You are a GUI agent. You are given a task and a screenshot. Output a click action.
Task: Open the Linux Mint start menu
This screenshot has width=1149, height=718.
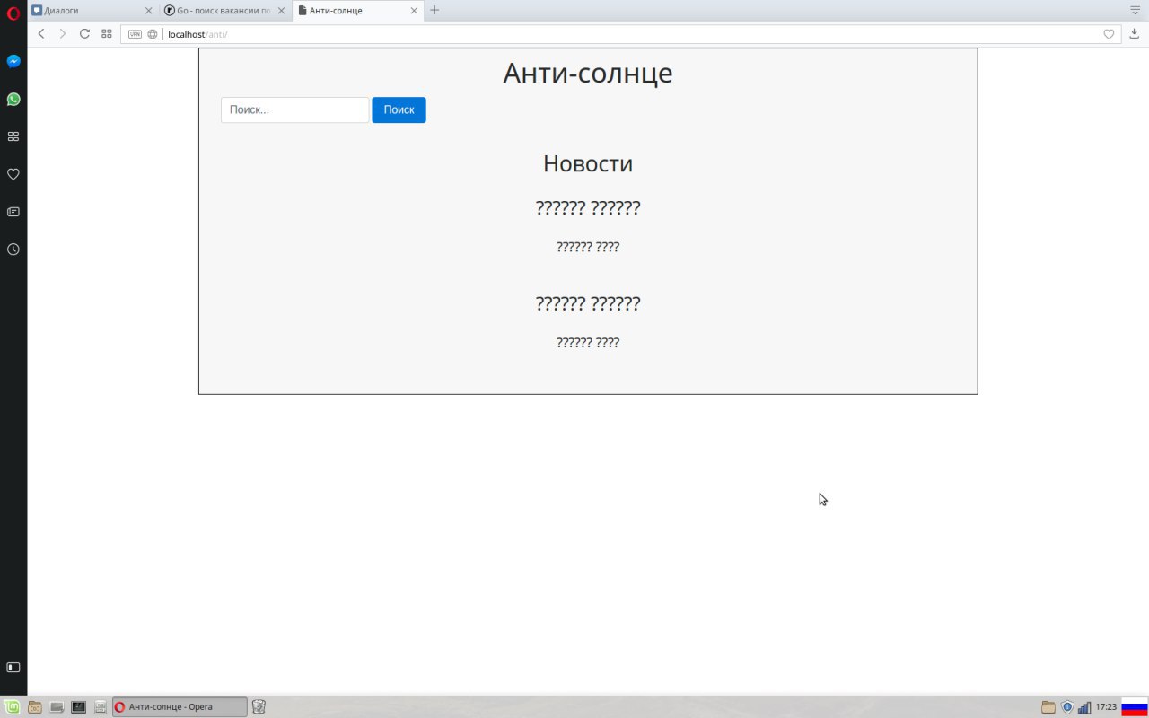pos(13,707)
